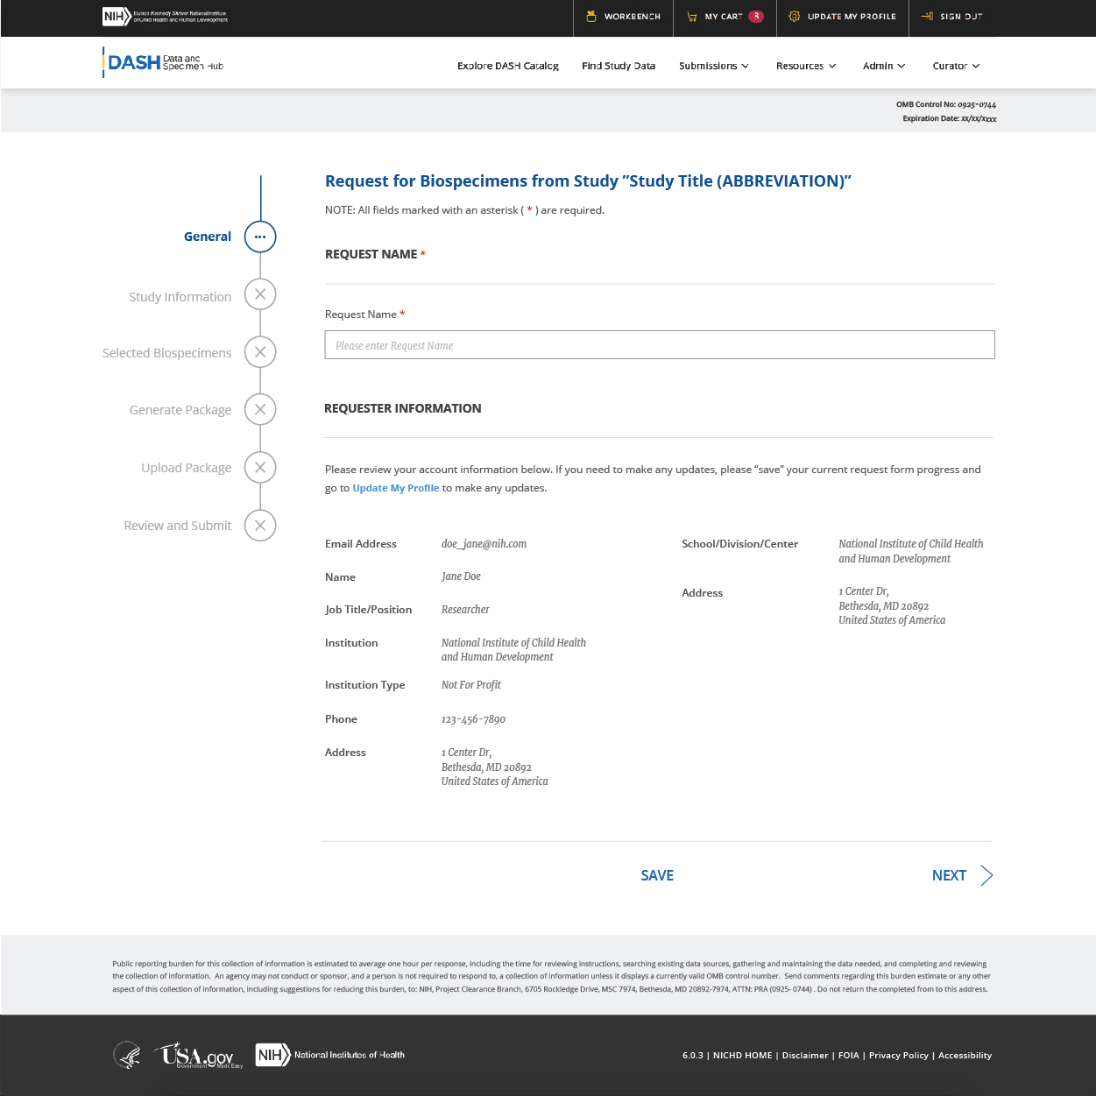This screenshot has width=1096, height=1096.
Task: Open the Curator dropdown menu
Action: (956, 66)
